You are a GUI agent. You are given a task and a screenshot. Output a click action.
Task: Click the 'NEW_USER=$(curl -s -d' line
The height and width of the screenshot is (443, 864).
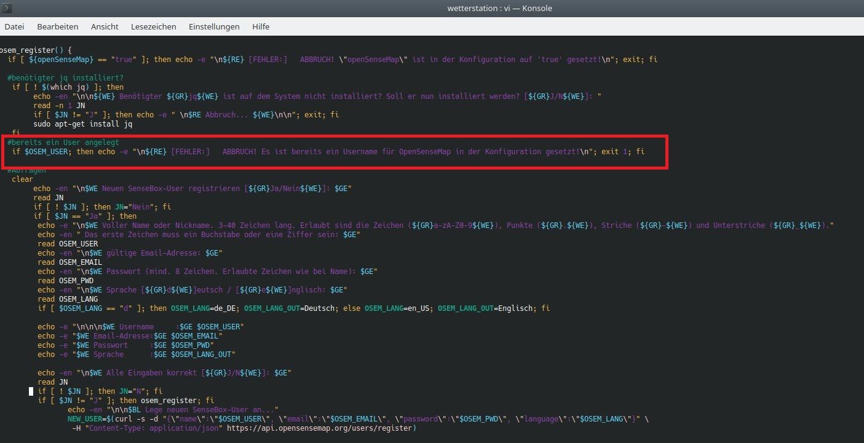tap(358, 418)
